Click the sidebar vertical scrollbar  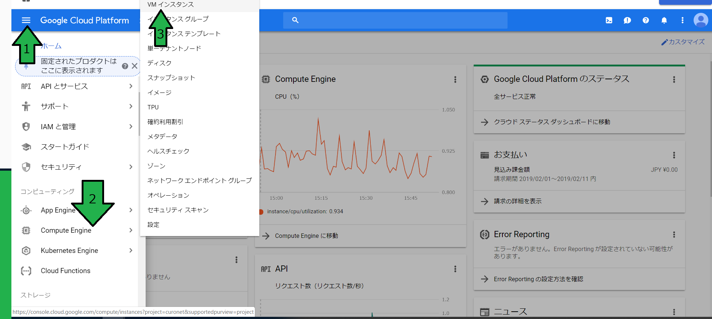coord(139,114)
